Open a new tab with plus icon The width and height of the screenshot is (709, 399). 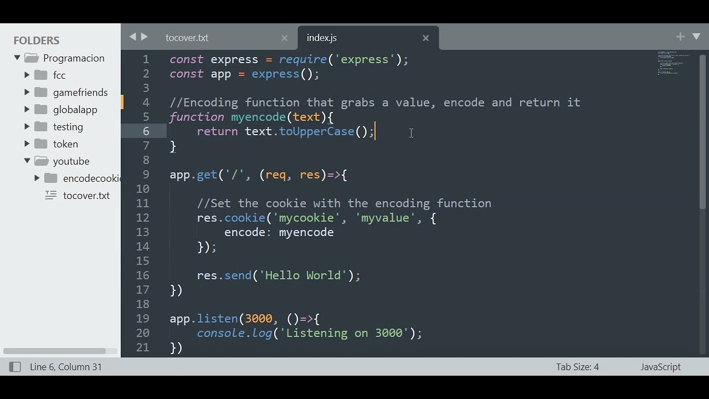point(680,37)
